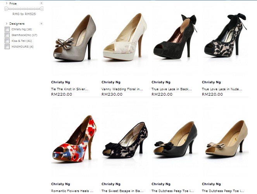The width and height of the screenshot is (257, 194).
Task: Tick the Kiss & Tell (41) checkbox
Action: [x=7, y=41]
